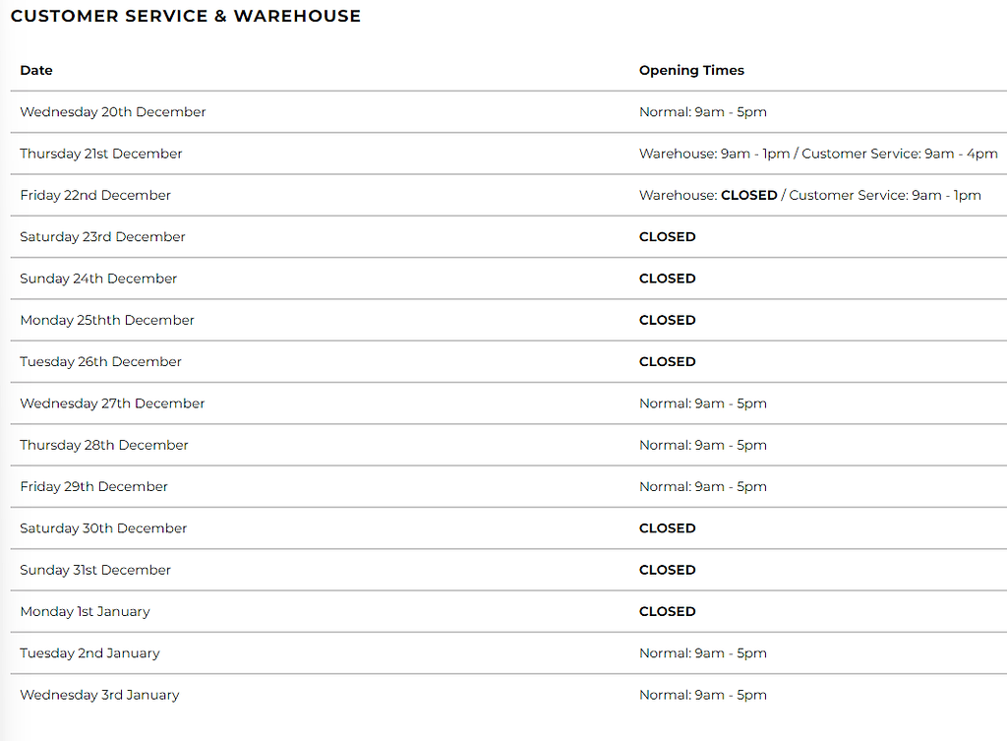
Task: Click the Customer Service & Warehouse heading
Action: pos(186,16)
